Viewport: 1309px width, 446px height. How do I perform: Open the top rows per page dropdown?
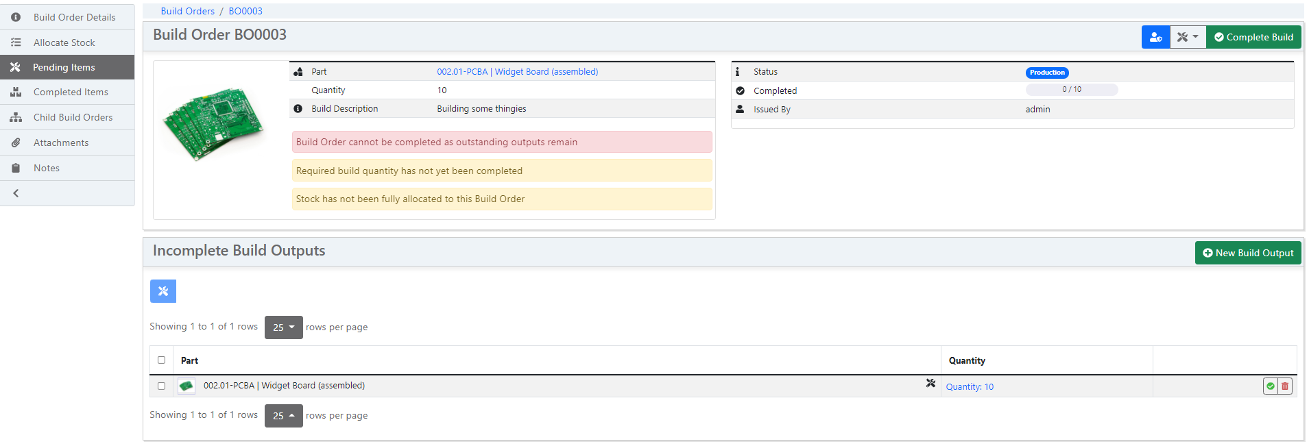[x=283, y=327]
